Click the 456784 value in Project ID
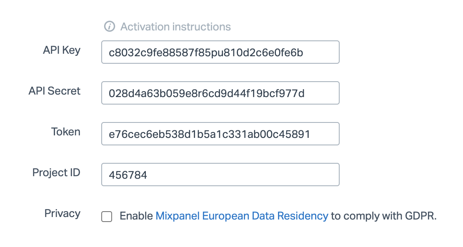 tap(128, 175)
